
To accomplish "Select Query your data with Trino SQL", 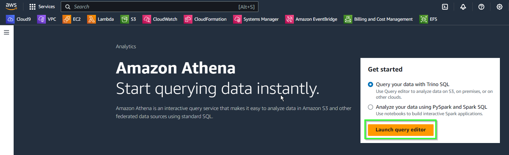I will (x=371, y=84).
